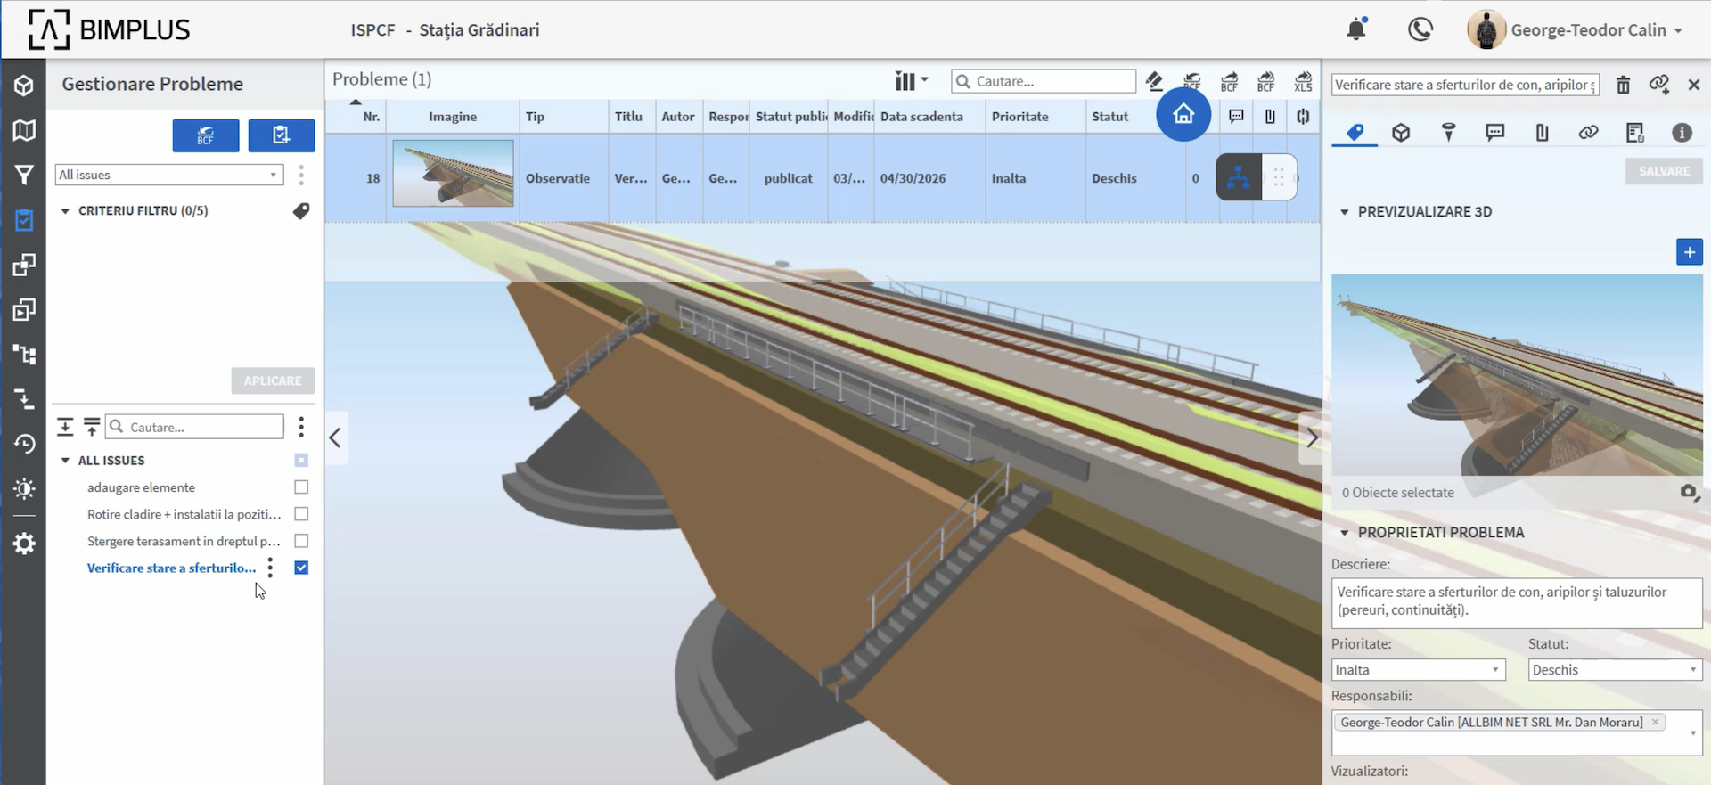Open the history clock icon in sidebar

pos(24,444)
